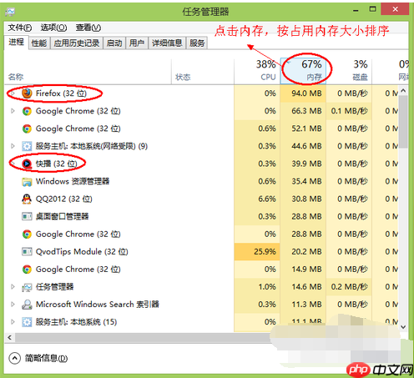Switch to the 应用历史记录 tab
Image resolution: width=414 pixels, height=378 pixels.
point(77,43)
